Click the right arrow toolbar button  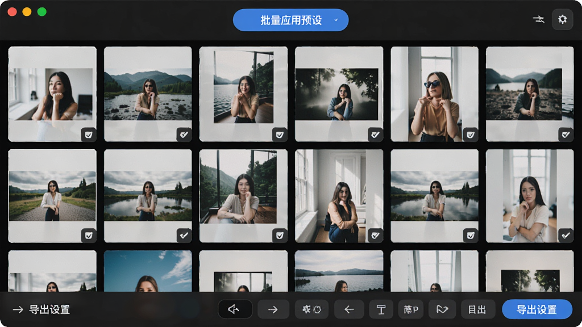(x=273, y=309)
